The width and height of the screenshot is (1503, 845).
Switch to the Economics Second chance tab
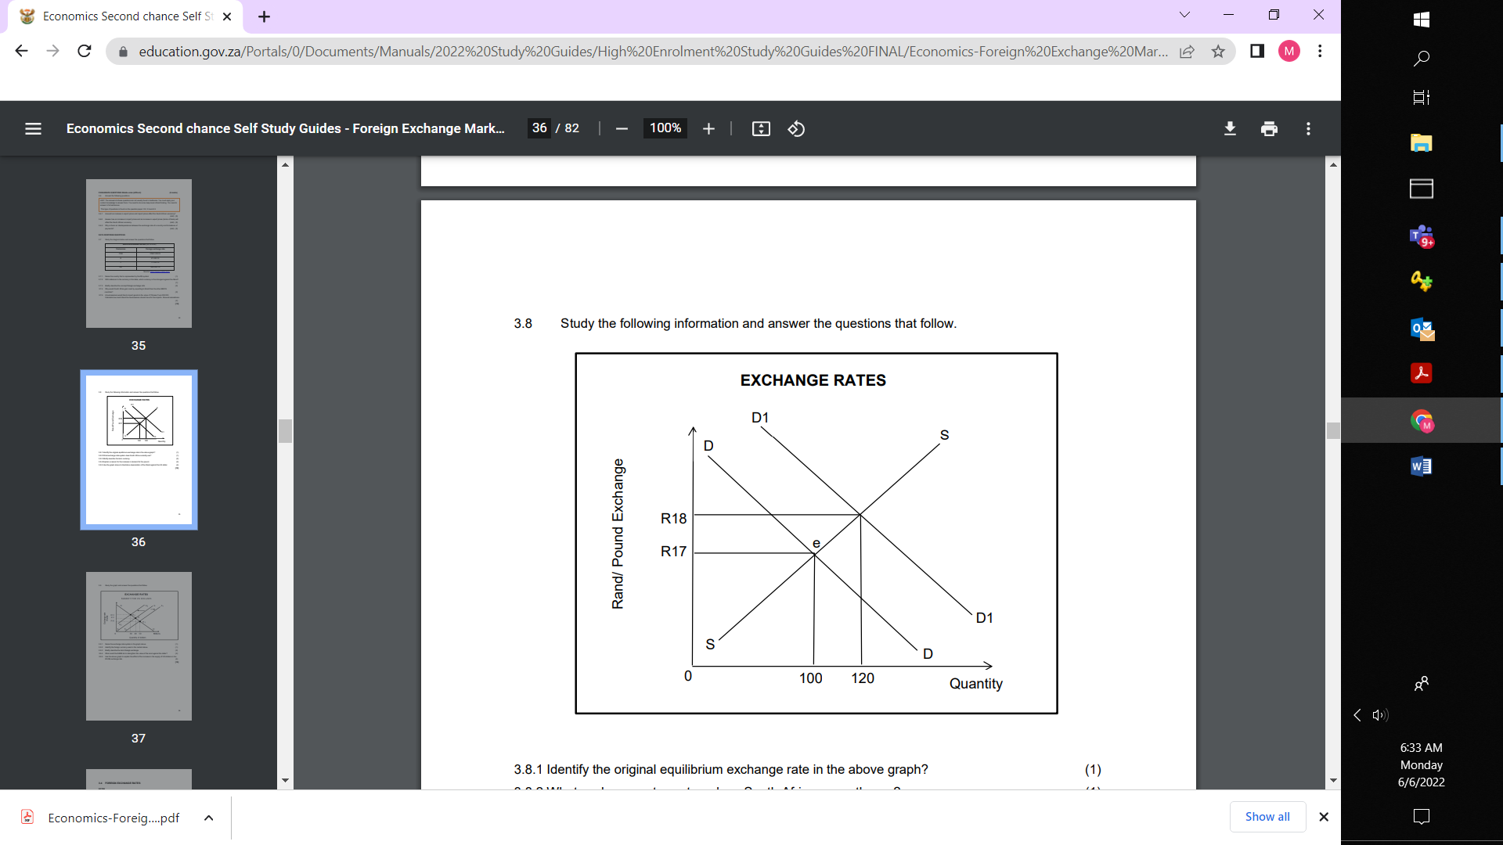click(117, 16)
